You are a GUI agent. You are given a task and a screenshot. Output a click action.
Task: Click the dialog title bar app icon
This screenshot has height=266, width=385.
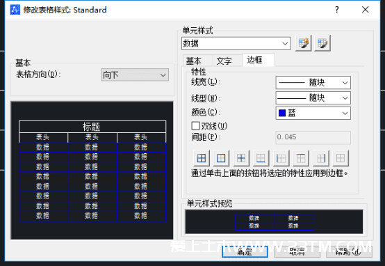(15, 10)
